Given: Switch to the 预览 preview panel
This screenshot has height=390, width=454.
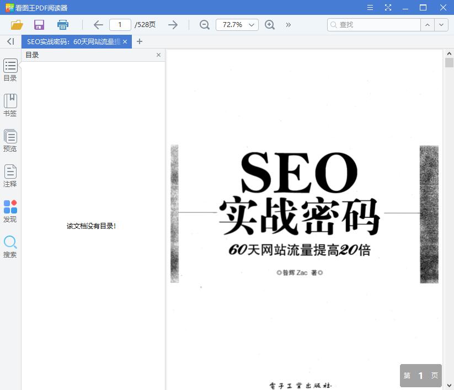Looking at the screenshot, I should point(10,139).
